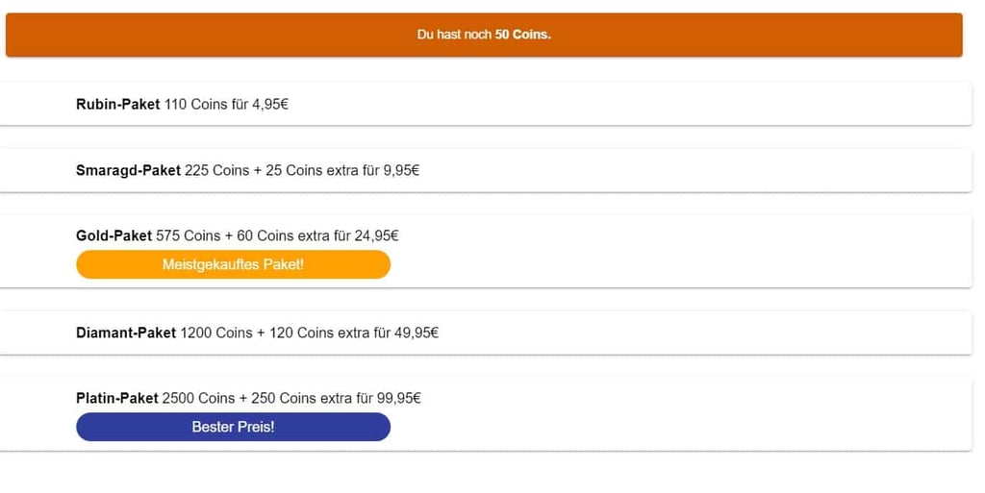The height and width of the screenshot is (493, 985).
Task: Click the 99,95€ price text
Action: point(399,398)
